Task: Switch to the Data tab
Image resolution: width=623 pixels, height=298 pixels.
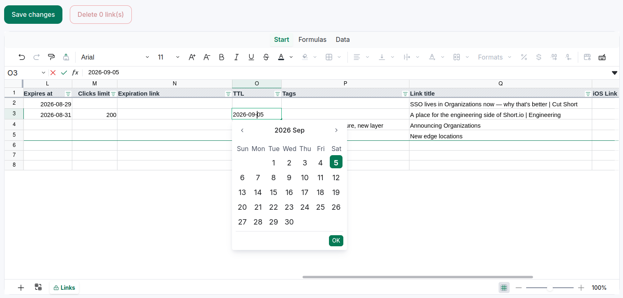Action: tap(343, 39)
